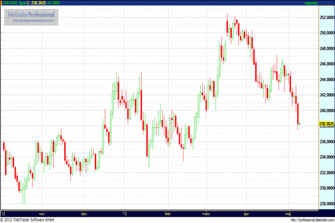Image resolution: width=335 pixels, height=223 pixels.
Task: Select the '13 year marker on time axis
Action: click(x=125, y=213)
